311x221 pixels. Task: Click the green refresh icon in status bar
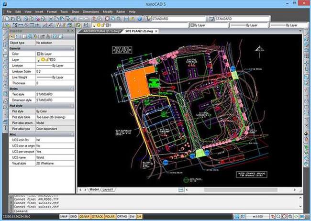(x=296, y=216)
